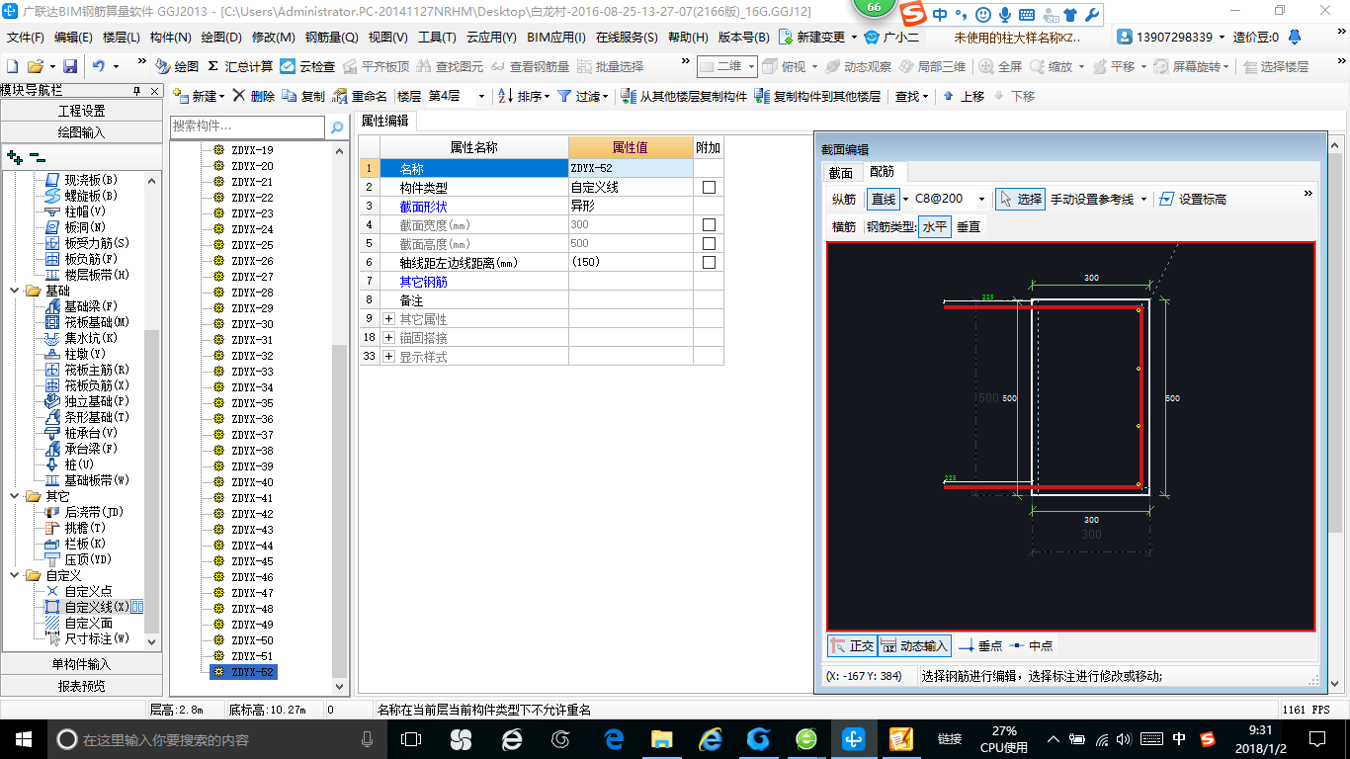
Task: Click 上移 move up arrow
Action: point(964,96)
